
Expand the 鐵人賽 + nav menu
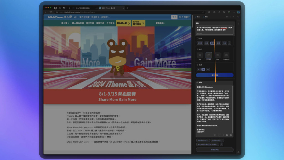coord(65,23)
